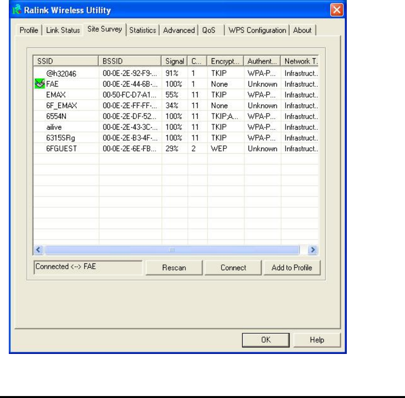Click BSSID 00-0E-2E-44-6B-... cell
The height and width of the screenshot is (398, 405).
click(130, 84)
